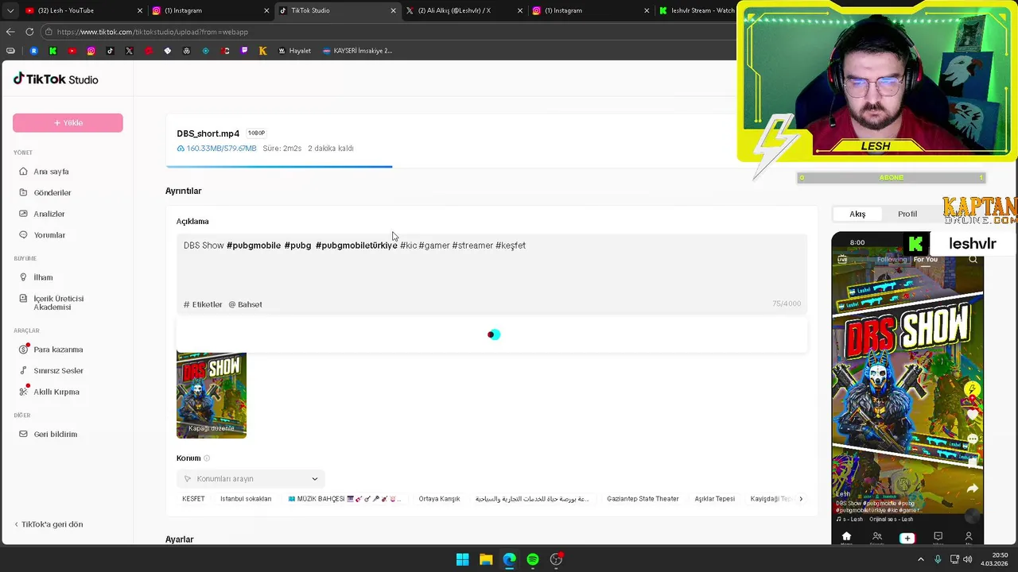Click the Edge icon in taskbar
1018x572 pixels.
tap(509, 559)
